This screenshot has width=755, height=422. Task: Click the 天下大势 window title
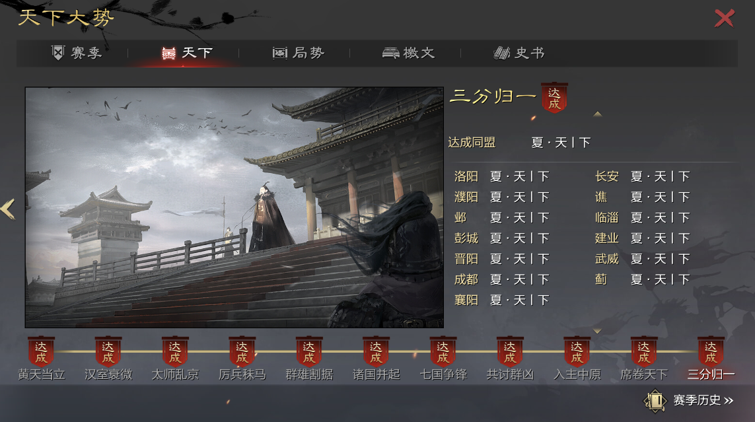tap(66, 18)
